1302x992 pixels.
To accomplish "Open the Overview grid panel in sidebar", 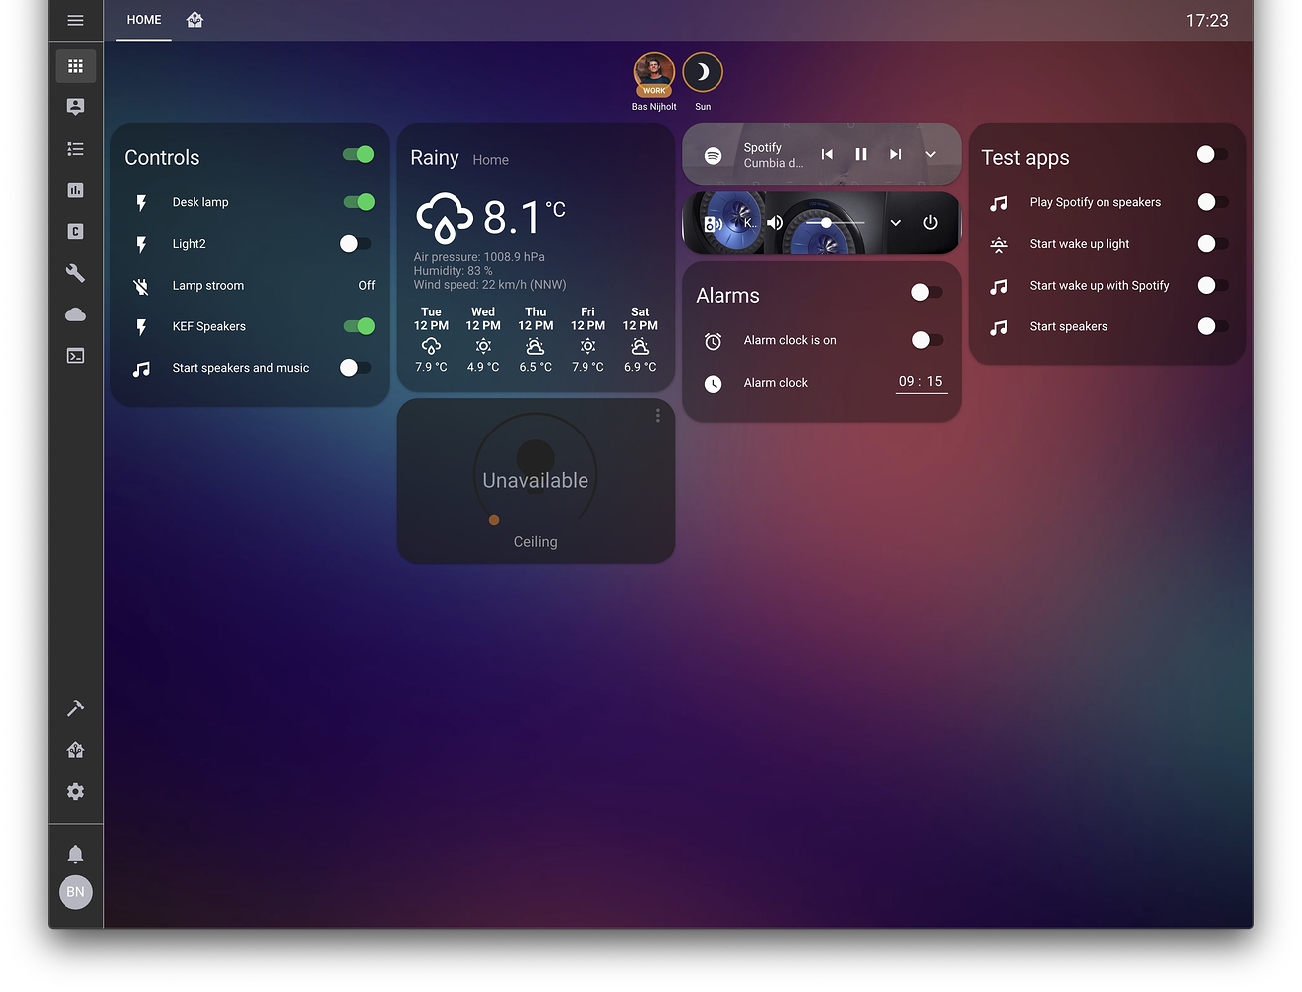I will click(75, 65).
